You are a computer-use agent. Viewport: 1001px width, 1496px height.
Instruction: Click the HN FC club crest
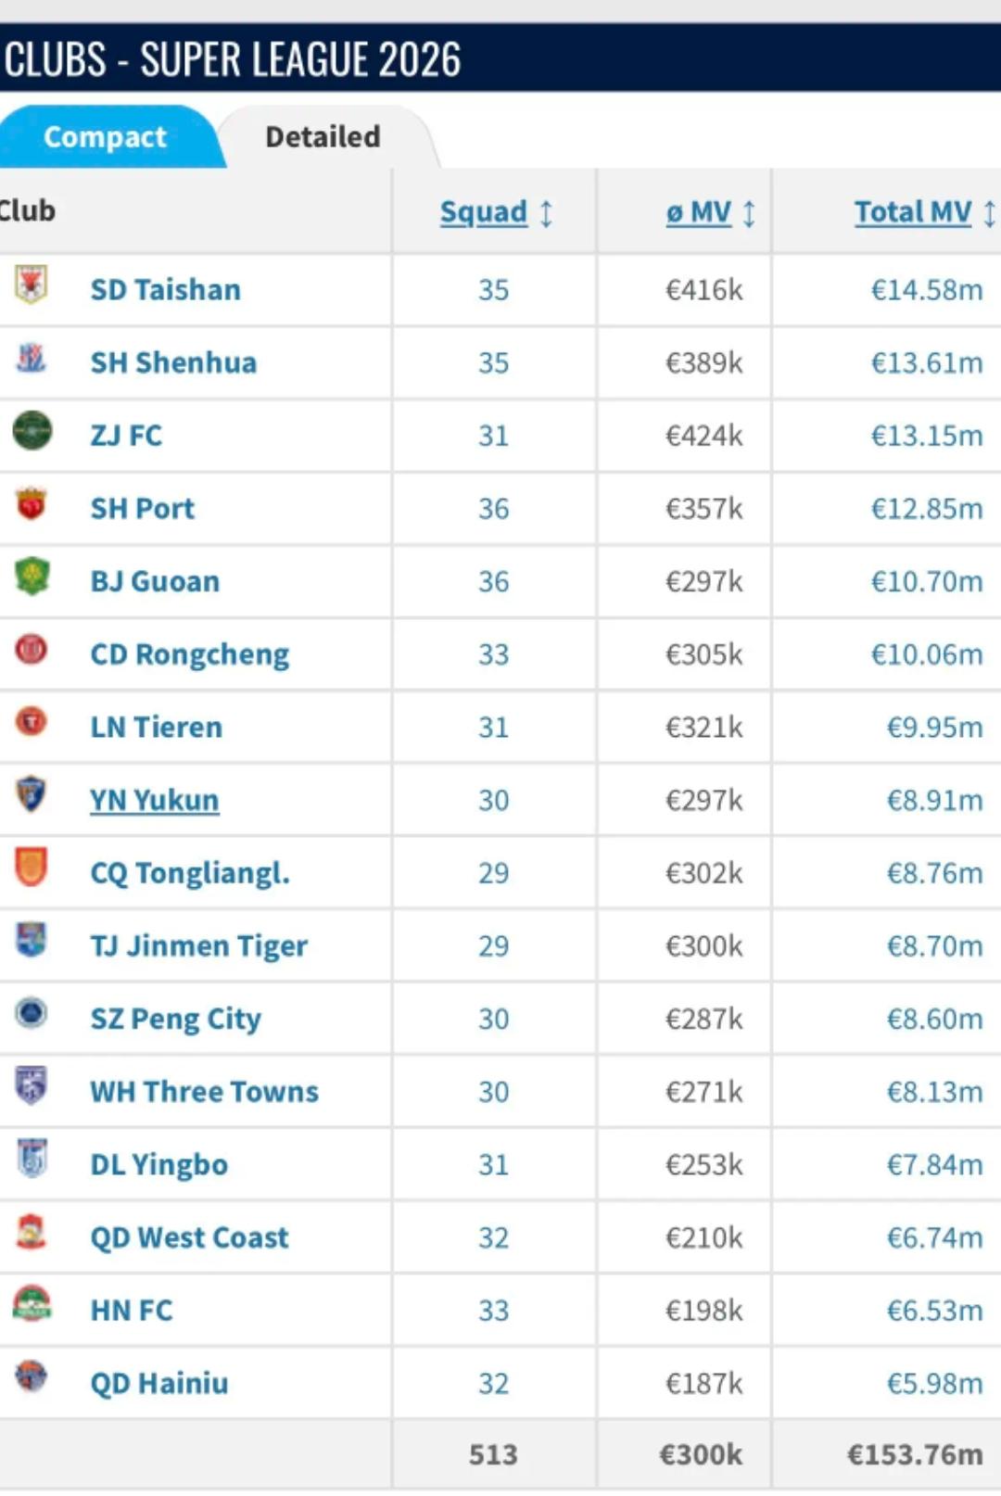tap(32, 1304)
